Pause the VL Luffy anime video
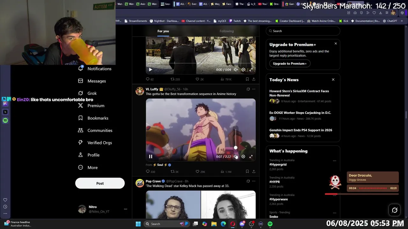Screen dimensions: 408x229 [150, 156]
